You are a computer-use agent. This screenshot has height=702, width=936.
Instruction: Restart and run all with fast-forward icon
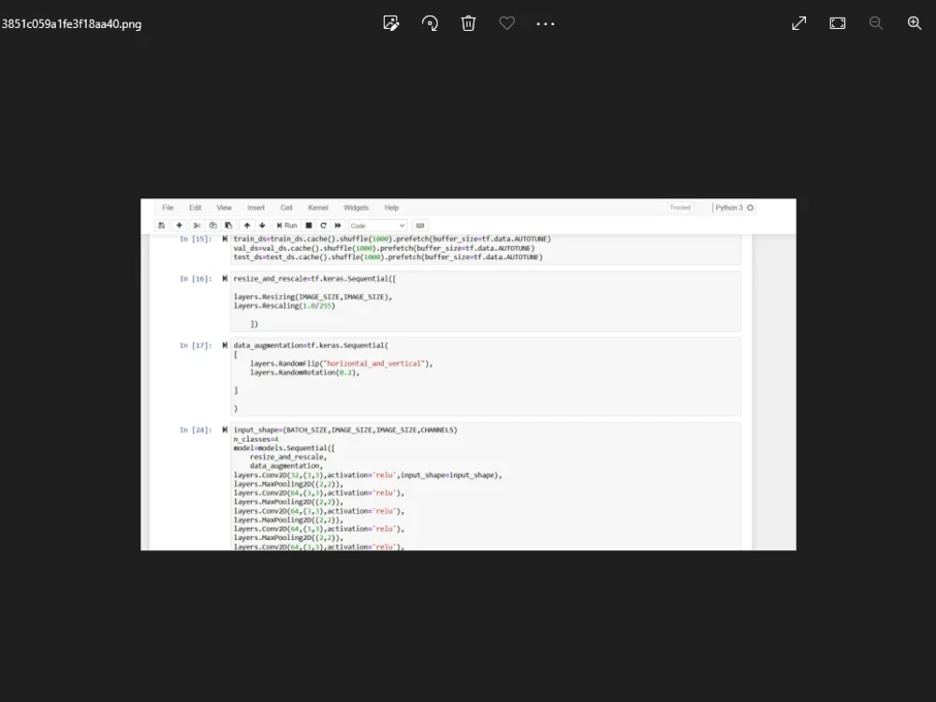(338, 226)
